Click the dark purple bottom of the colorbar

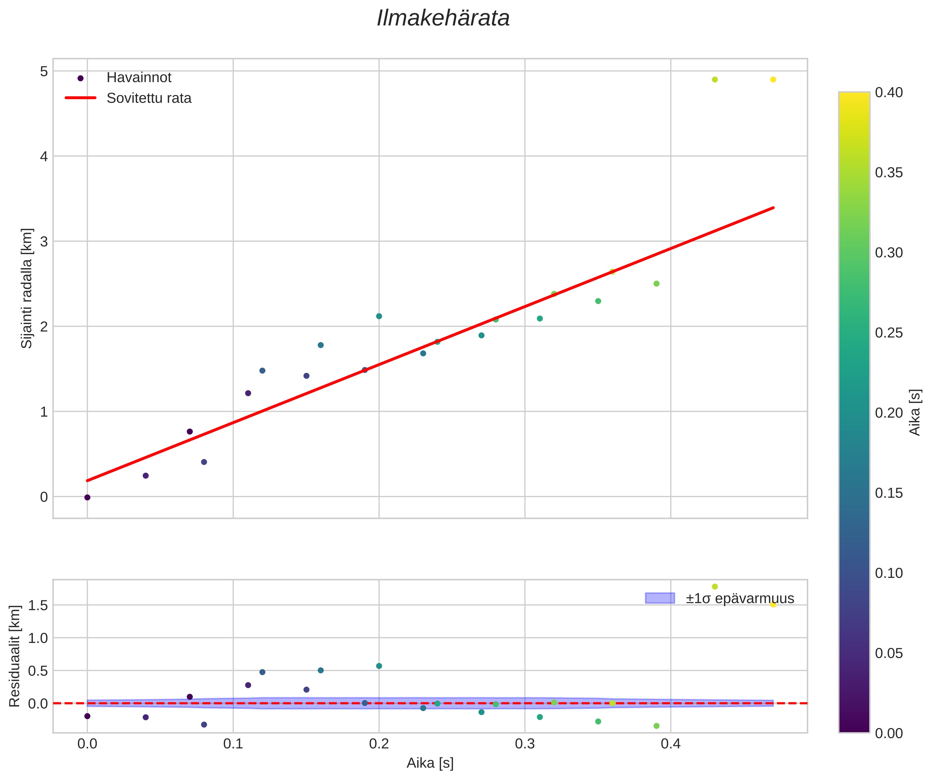pyautogui.click(x=854, y=727)
